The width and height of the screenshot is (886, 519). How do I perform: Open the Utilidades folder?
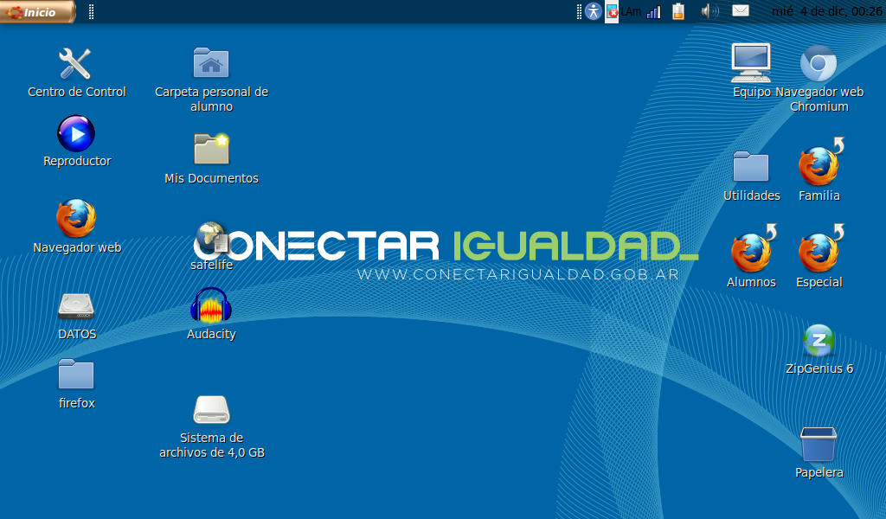pyautogui.click(x=751, y=166)
